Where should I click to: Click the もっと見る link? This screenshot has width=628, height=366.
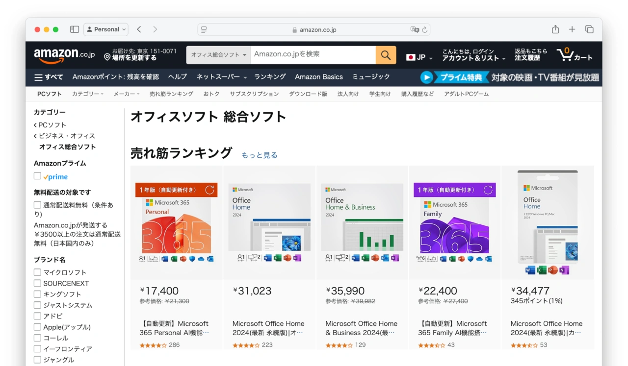coord(259,155)
